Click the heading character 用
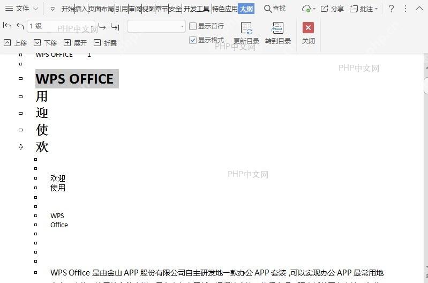 [42, 96]
